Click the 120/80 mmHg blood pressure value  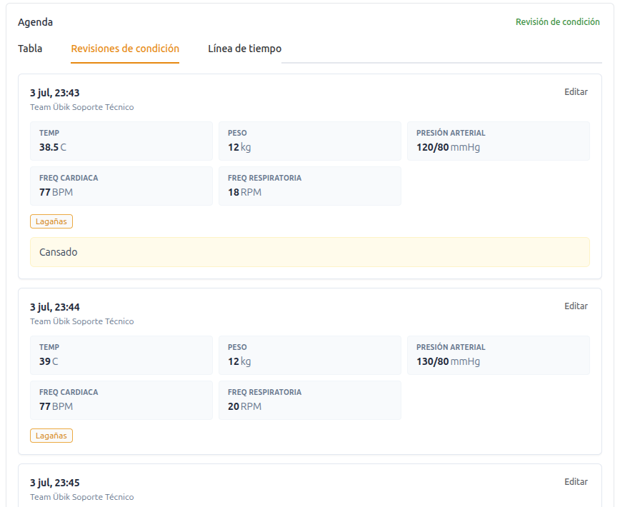448,147
